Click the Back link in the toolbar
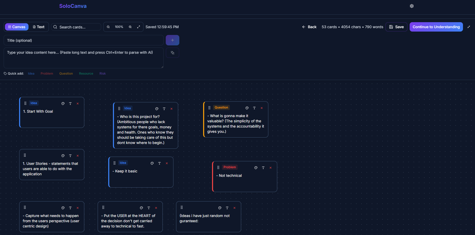Screen dimensions: 475x235 pos(310,27)
